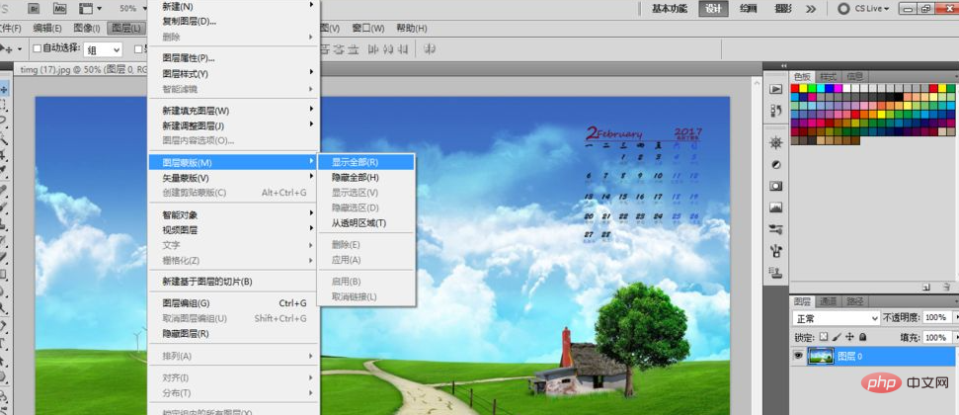The image size is (959, 415).
Task: Open the 填充 slider arrow
Action: [955, 337]
